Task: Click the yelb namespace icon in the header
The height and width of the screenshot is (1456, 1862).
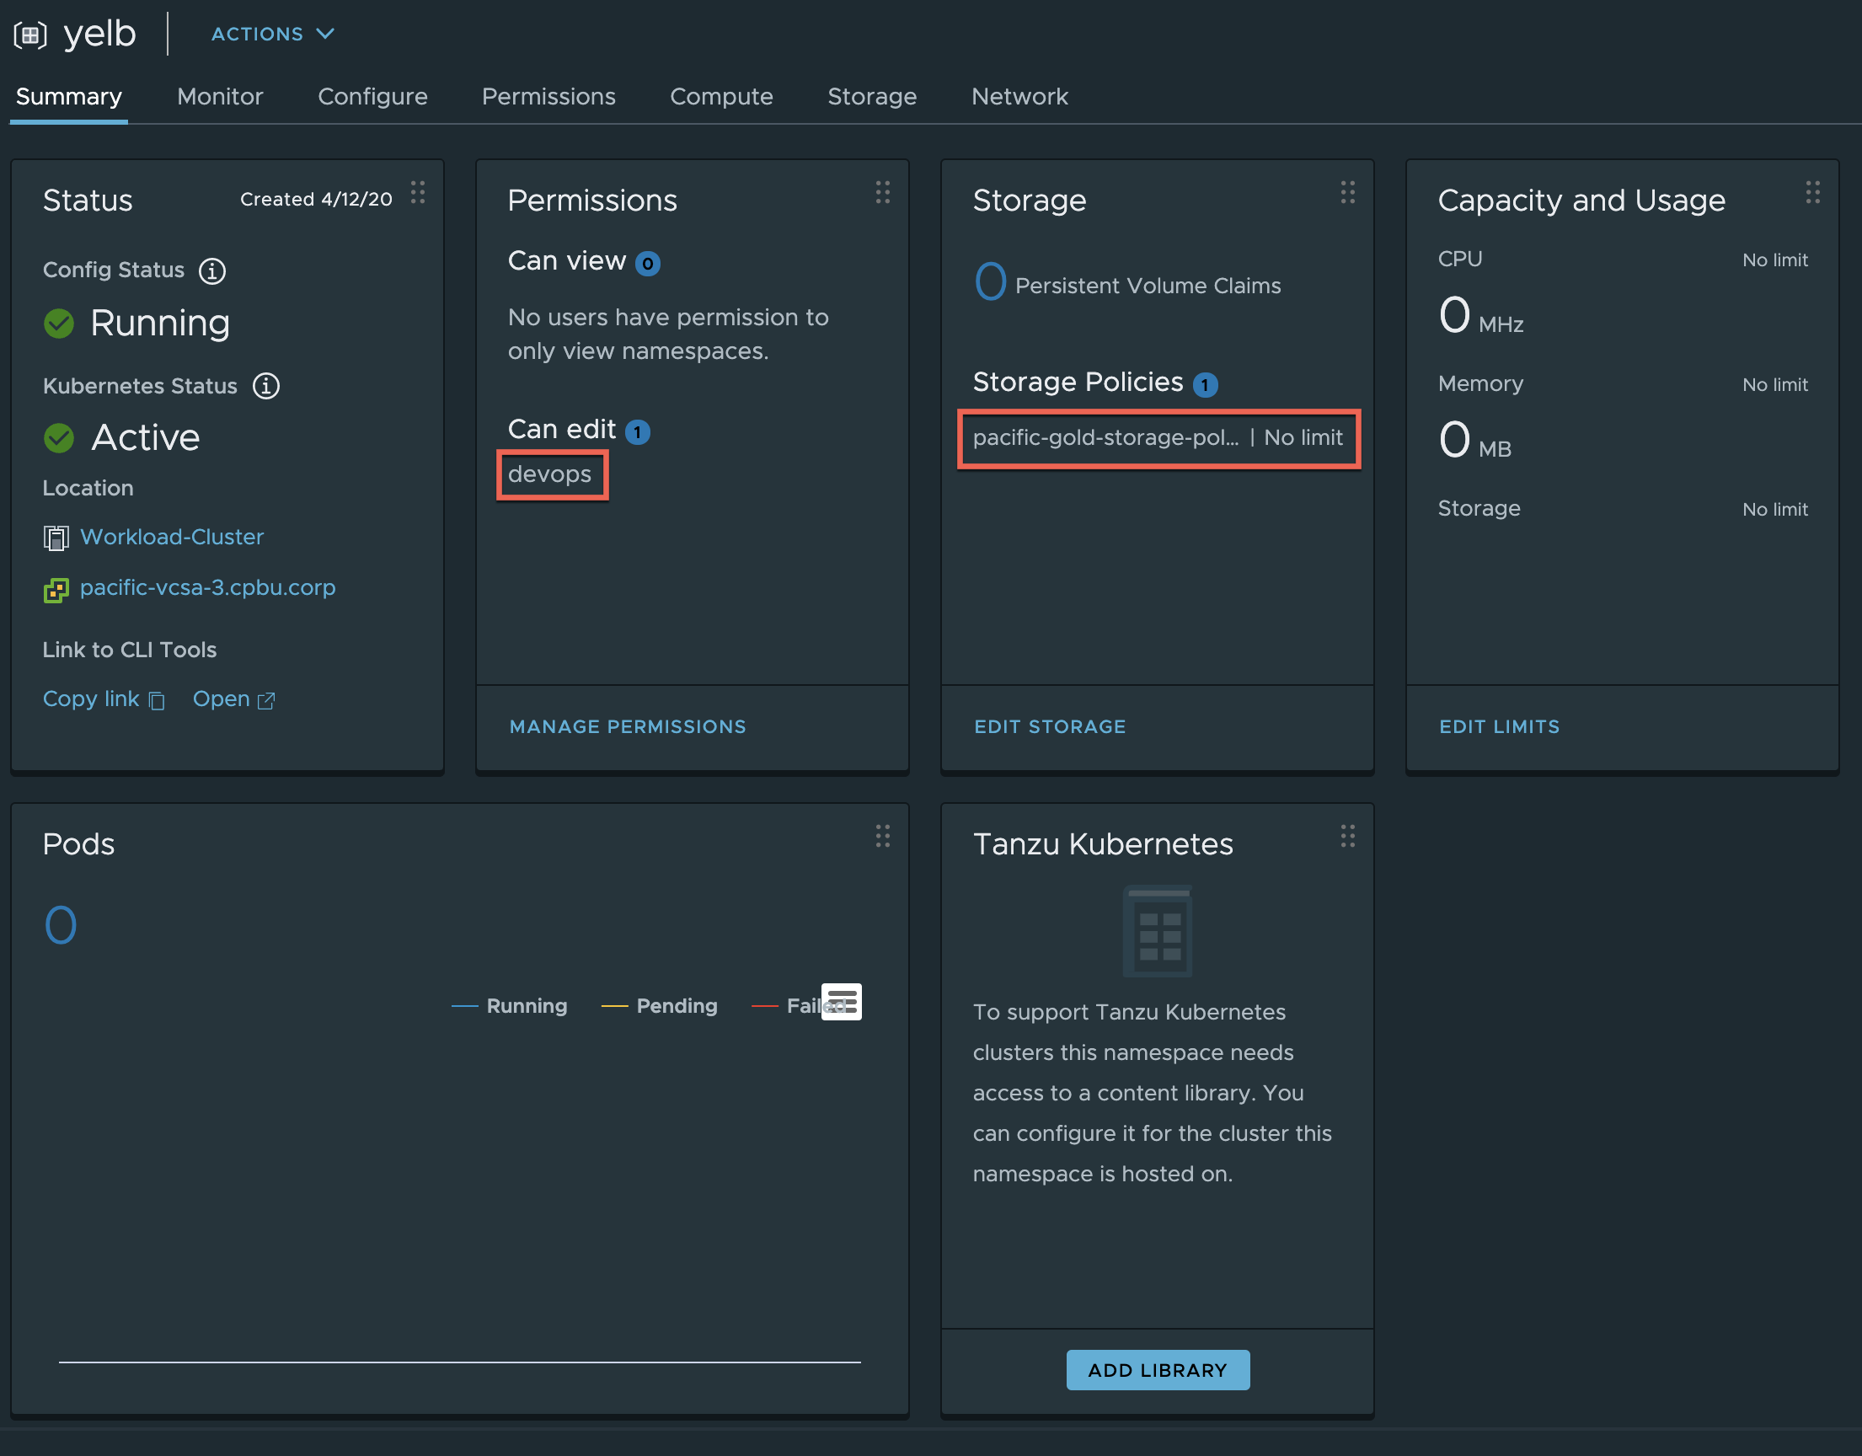Action: pos(29,35)
